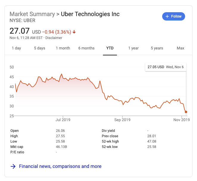Switch to 5 days range
The width and height of the screenshot is (197, 181).
point(40,48)
